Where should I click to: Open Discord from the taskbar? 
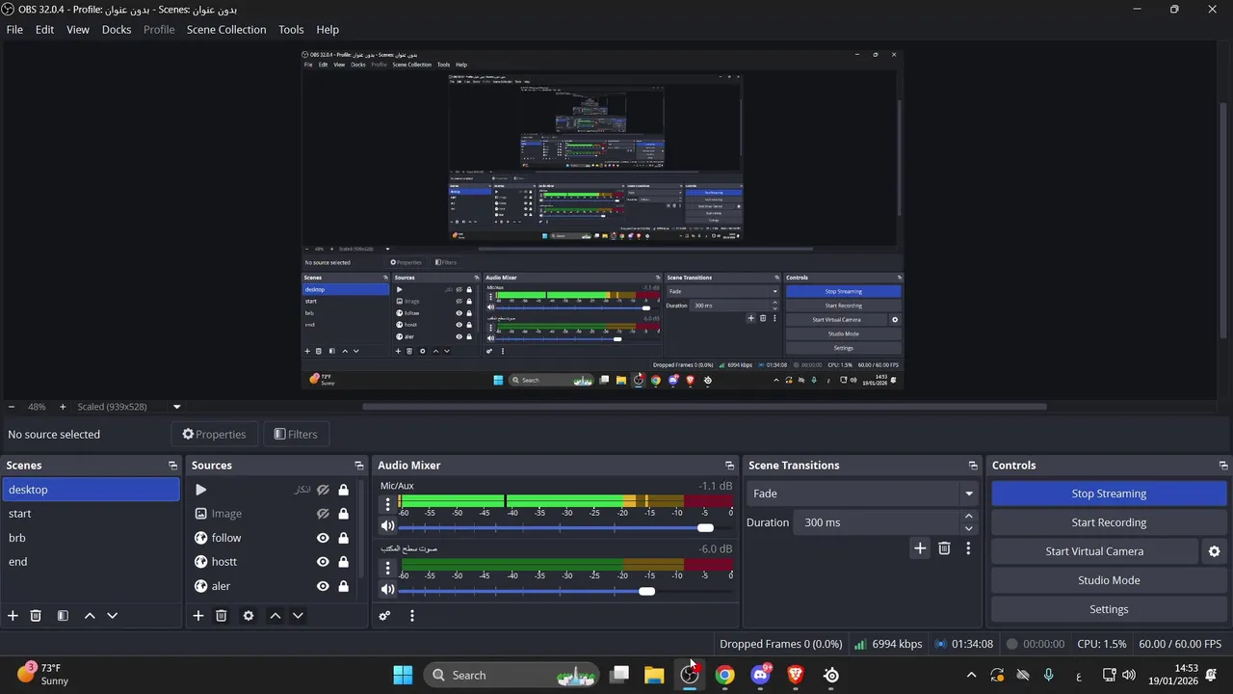tap(761, 675)
